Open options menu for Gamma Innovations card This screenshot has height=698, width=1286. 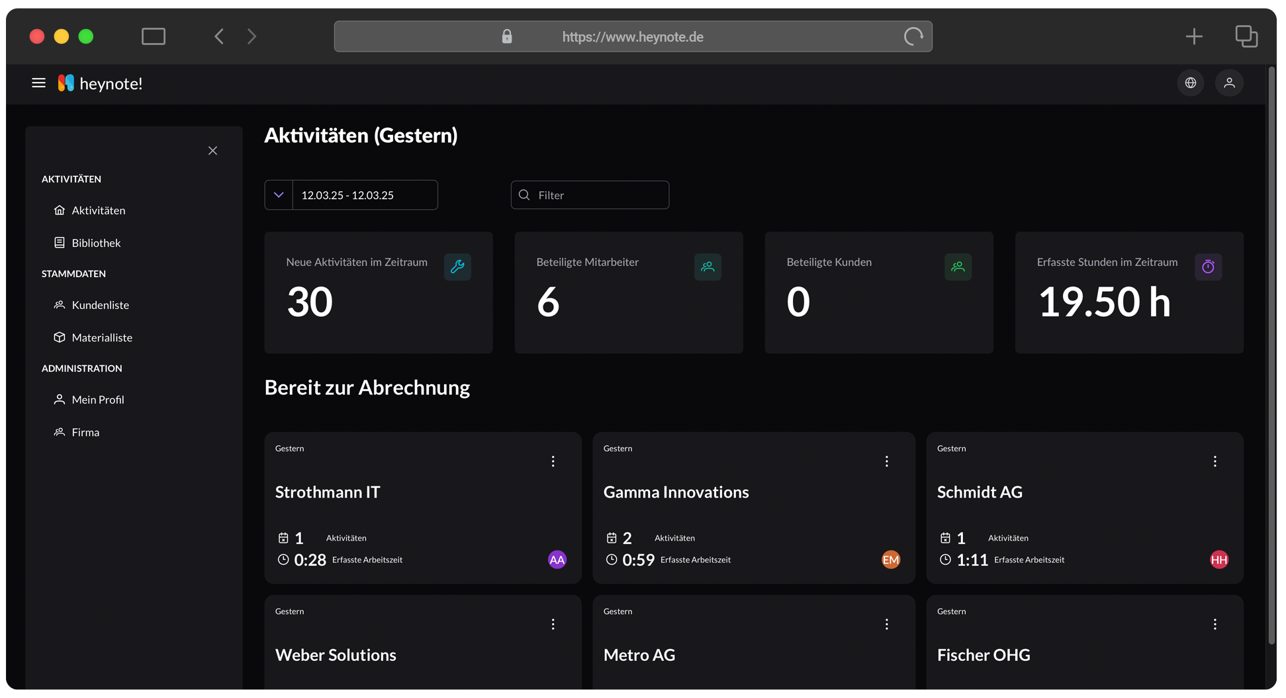coord(887,461)
